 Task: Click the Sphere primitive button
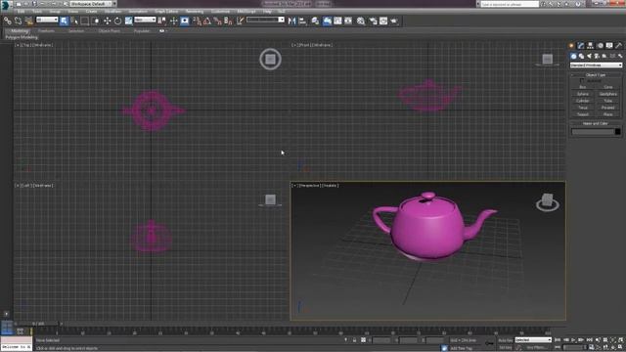pos(583,94)
